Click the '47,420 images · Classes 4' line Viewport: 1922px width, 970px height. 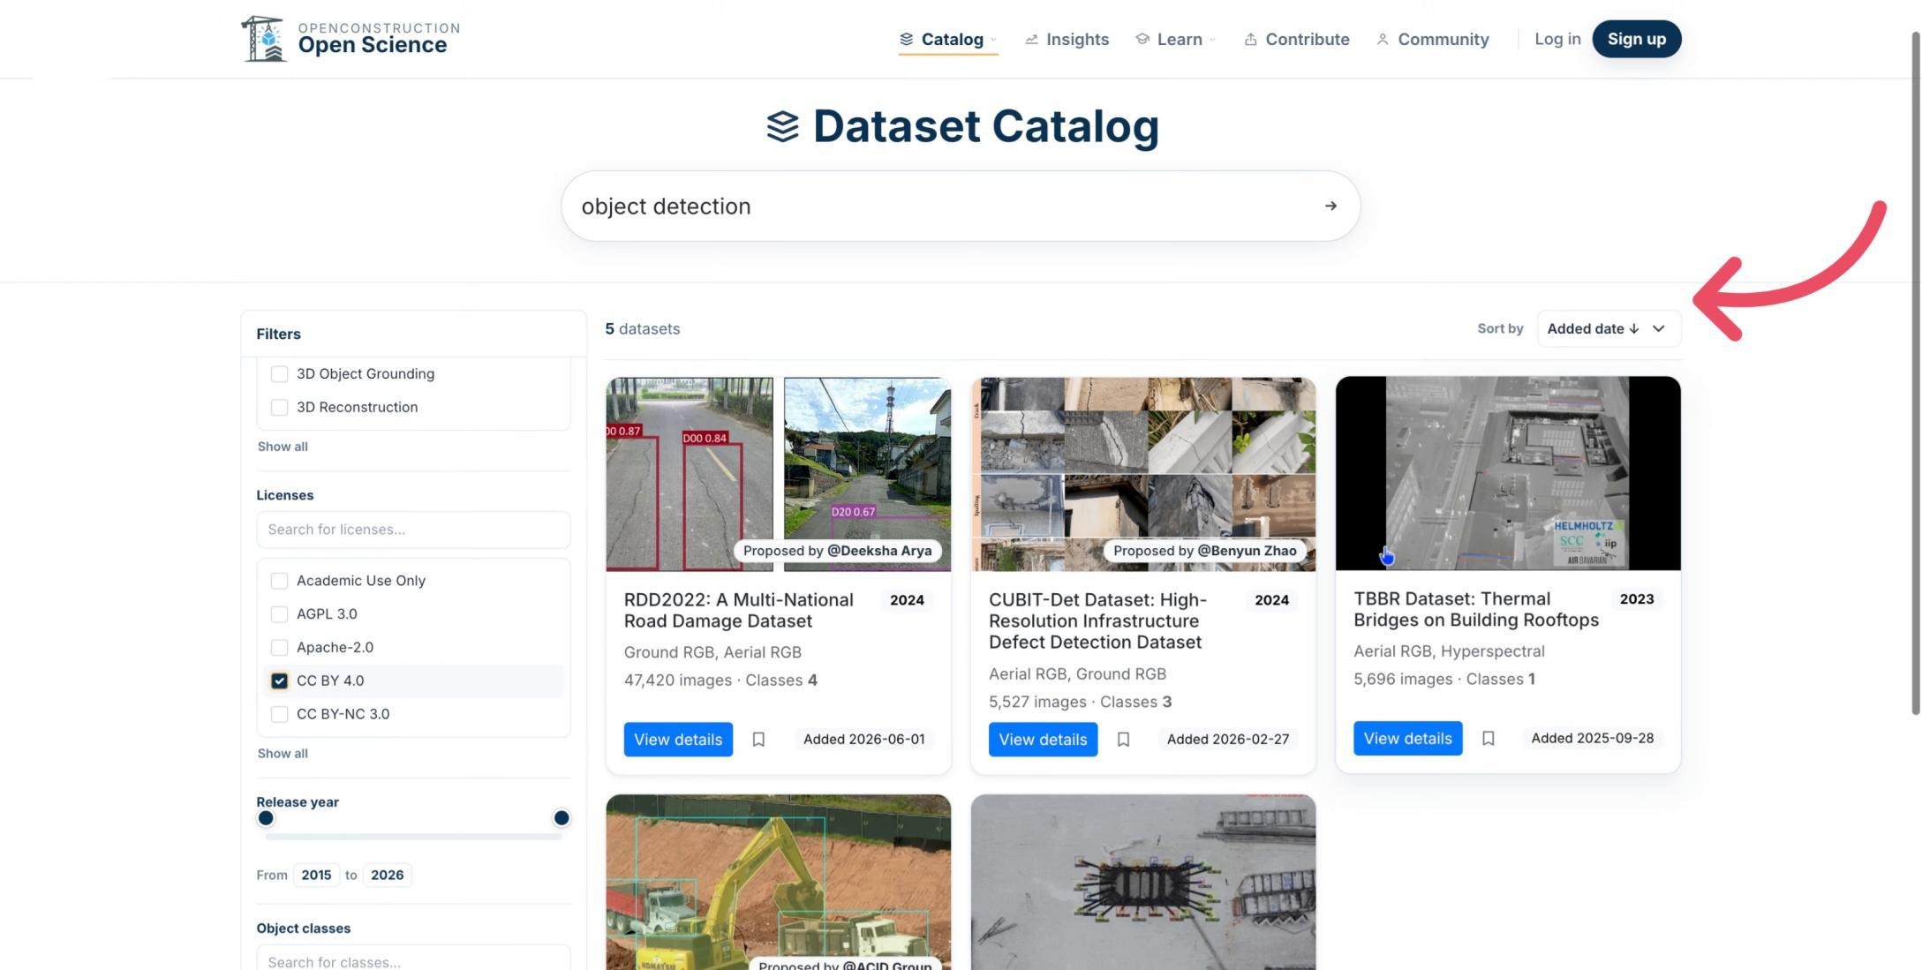click(x=720, y=681)
